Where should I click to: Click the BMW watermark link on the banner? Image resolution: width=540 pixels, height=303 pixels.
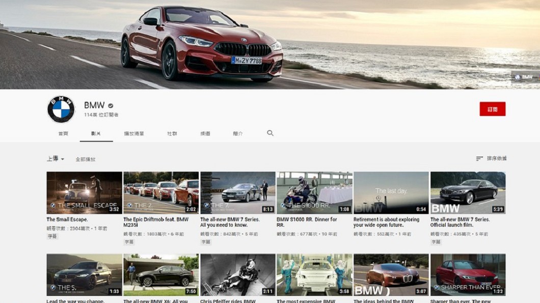pos(525,77)
